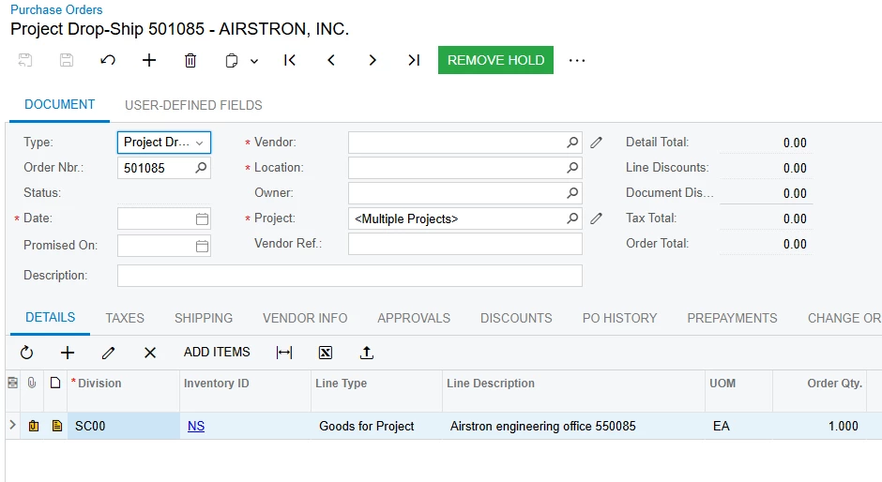Go to the first record
Screen dimensions: 882x482
[290, 60]
